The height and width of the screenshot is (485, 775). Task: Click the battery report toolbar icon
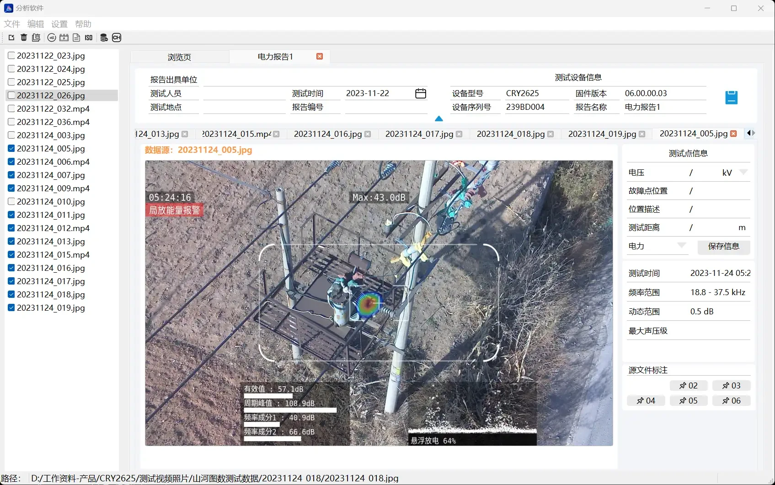point(64,38)
